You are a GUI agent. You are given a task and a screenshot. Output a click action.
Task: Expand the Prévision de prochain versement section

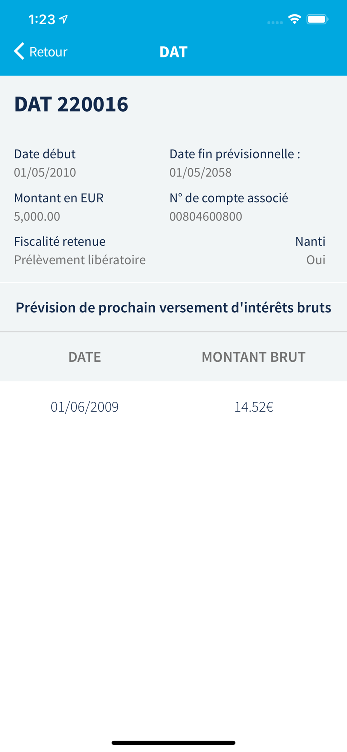[x=173, y=307]
